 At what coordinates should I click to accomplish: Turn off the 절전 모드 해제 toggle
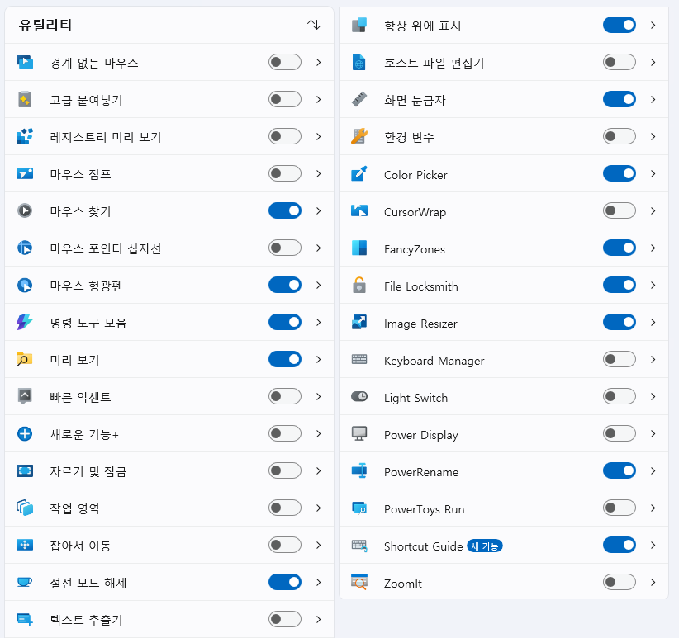coord(285,582)
